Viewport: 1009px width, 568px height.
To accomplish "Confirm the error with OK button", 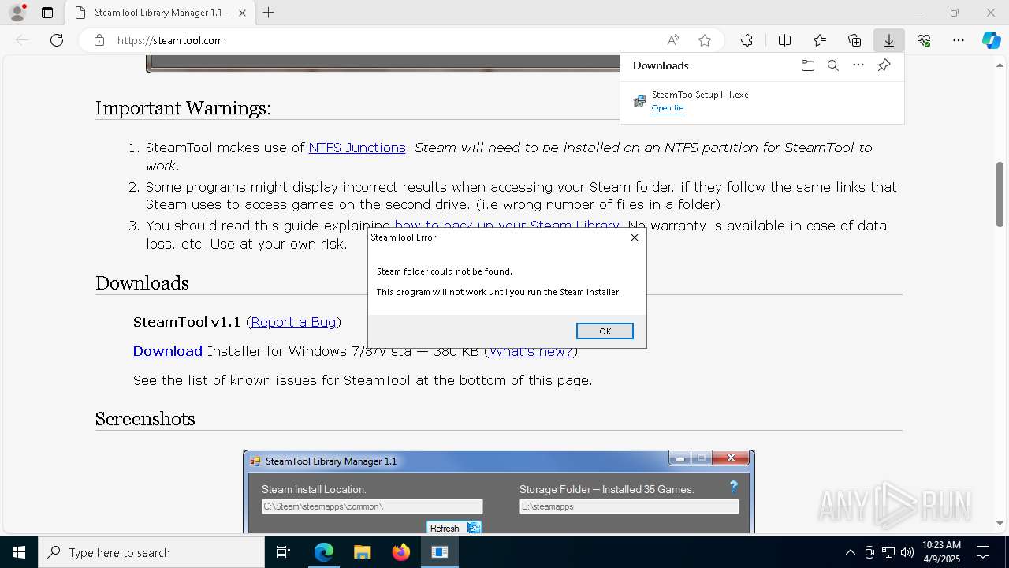I will [x=605, y=331].
